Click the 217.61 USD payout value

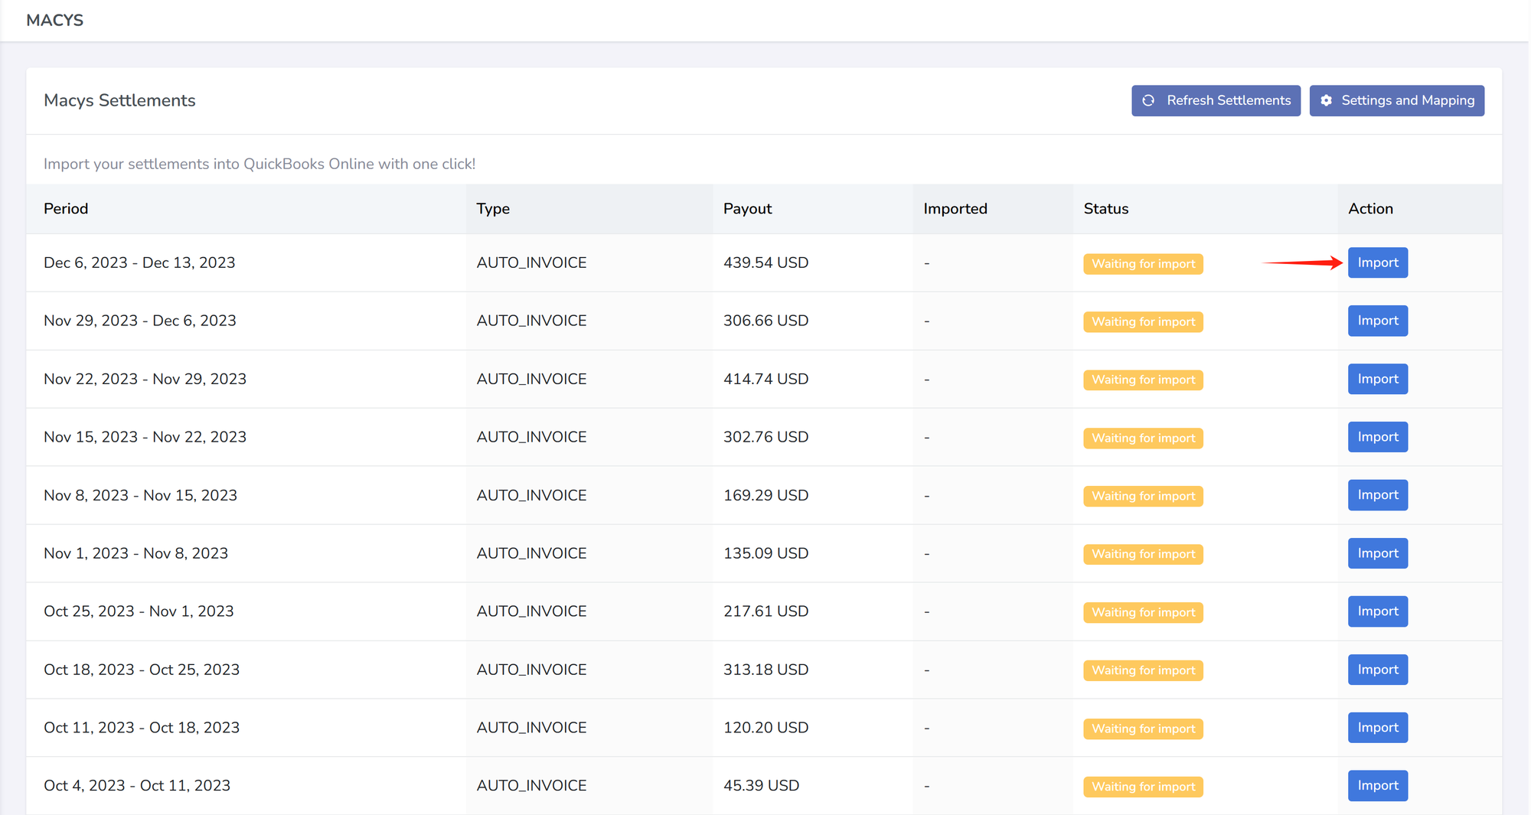765,611
